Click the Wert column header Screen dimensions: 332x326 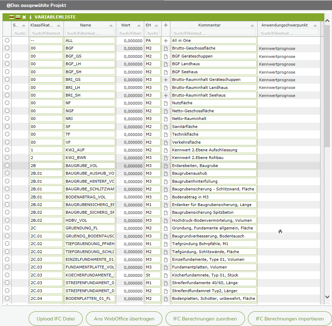pyautogui.click(x=126, y=25)
